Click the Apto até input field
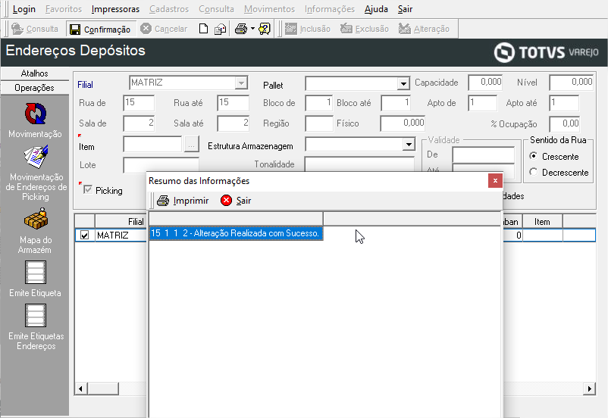The height and width of the screenshot is (418, 608). [564, 103]
